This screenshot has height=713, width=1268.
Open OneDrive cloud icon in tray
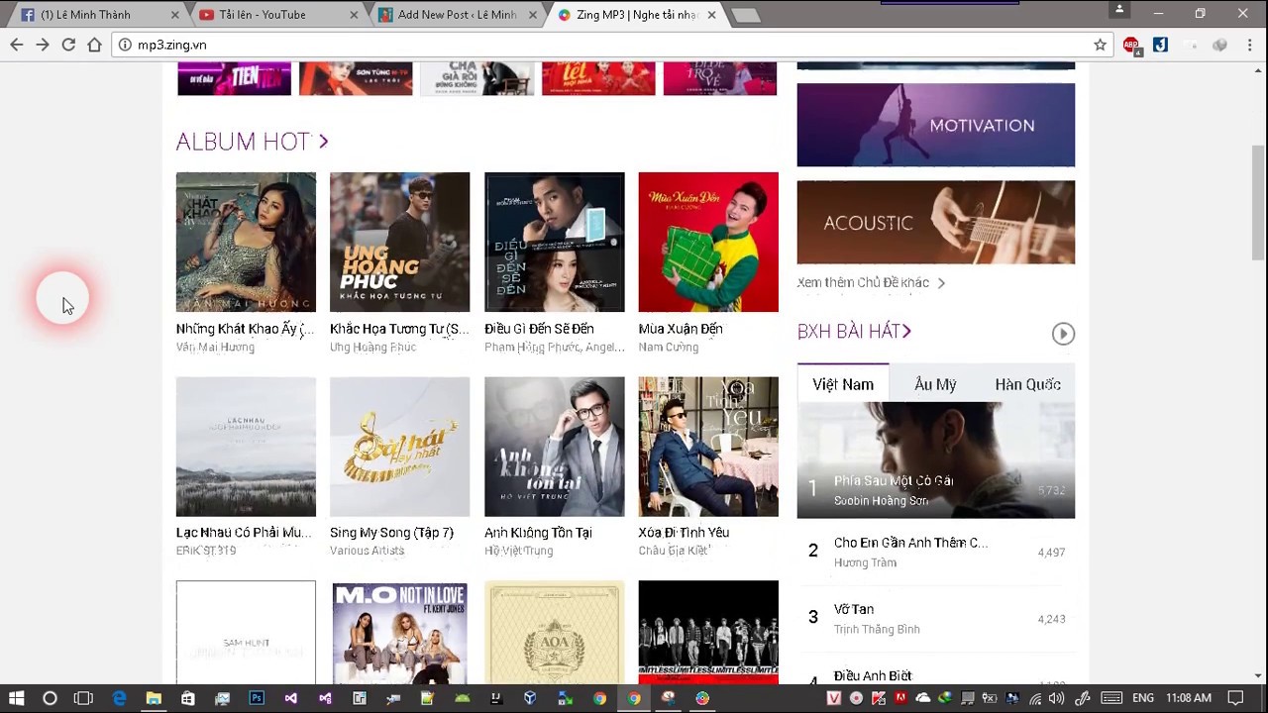(x=923, y=698)
